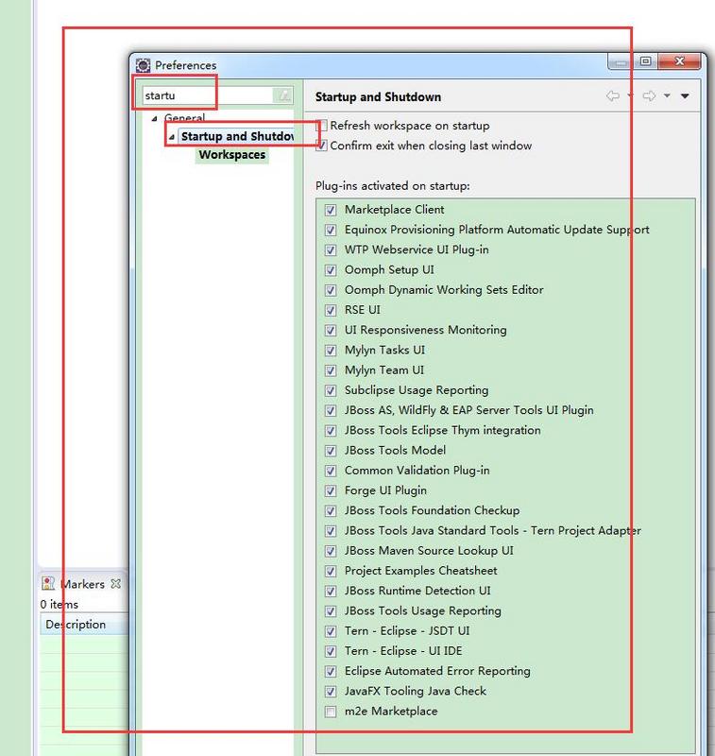The height and width of the screenshot is (756, 715).
Task: Uncheck JBoss Tools Usage Reporting
Action: pyautogui.click(x=331, y=611)
